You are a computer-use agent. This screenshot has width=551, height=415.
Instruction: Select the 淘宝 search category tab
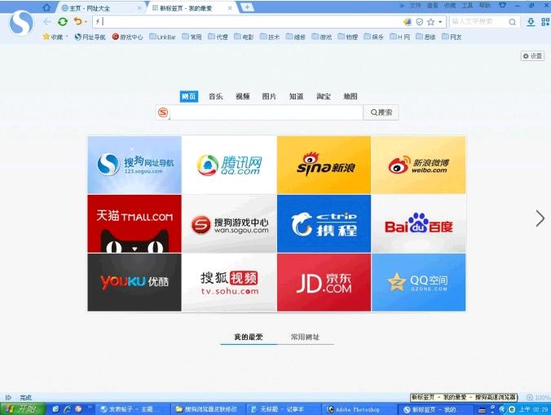coord(324,96)
